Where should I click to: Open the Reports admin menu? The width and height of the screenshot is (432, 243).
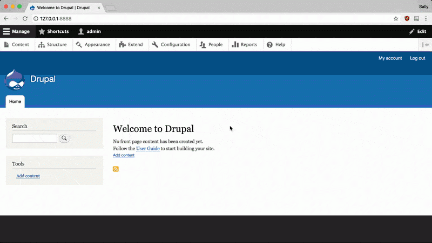coord(245,45)
